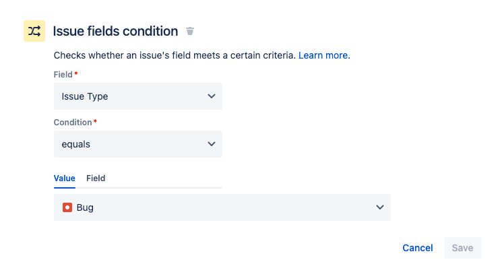Image resolution: width=502 pixels, height=266 pixels.
Task: Delete the condition using the trash icon
Action: pos(190,31)
